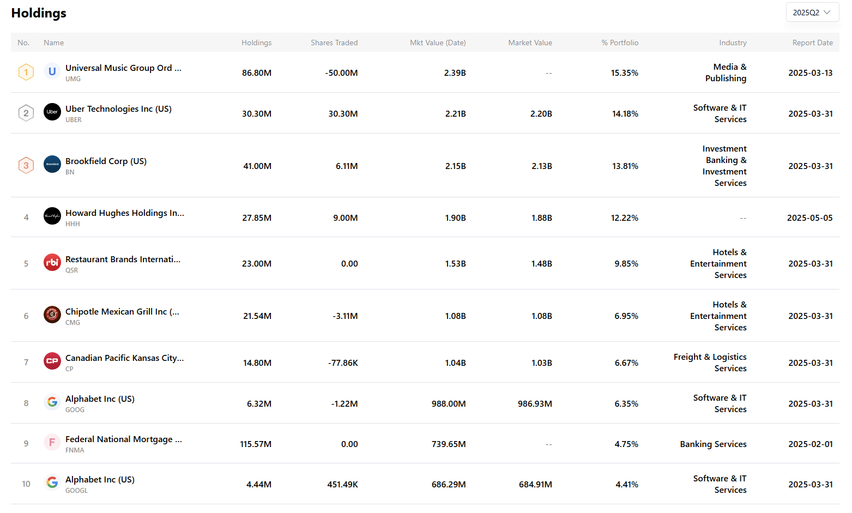
Task: Click the Canadian Pacific CP logo
Action: 52,361
